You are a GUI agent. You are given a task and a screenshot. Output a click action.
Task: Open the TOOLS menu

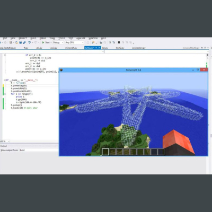[62, 38]
